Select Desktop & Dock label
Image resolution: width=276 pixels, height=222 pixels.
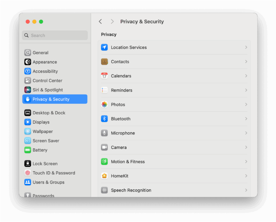tap(49, 113)
